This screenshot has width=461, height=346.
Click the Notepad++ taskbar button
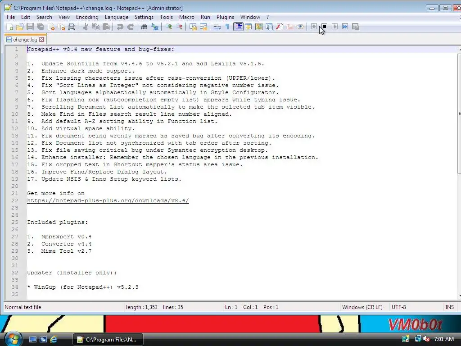pyautogui.click(x=108, y=340)
